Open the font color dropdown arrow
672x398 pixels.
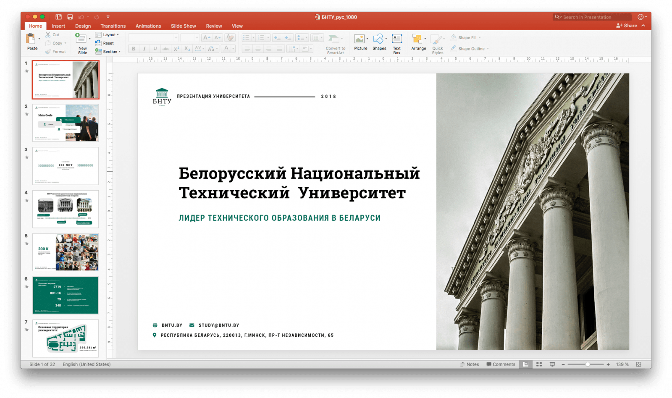[x=233, y=49]
